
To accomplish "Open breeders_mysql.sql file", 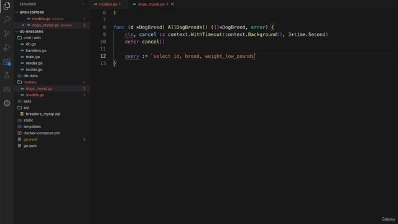I will [43, 114].
